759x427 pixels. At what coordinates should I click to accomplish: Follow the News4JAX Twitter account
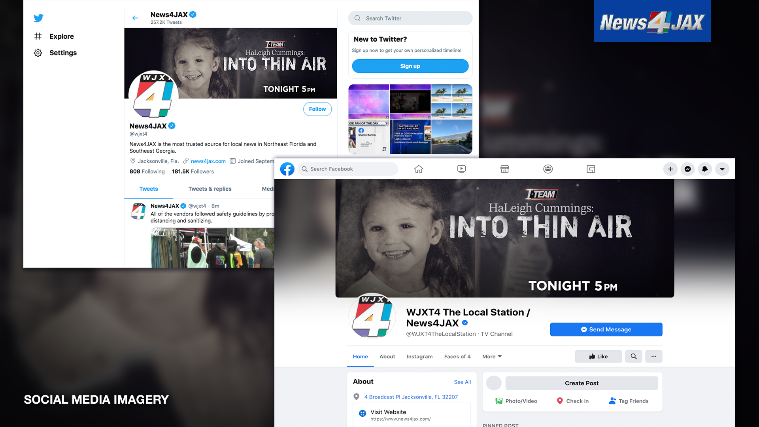(x=317, y=109)
